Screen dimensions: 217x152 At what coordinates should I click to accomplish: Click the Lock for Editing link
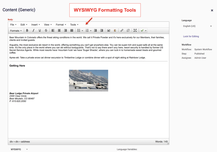point(191,36)
